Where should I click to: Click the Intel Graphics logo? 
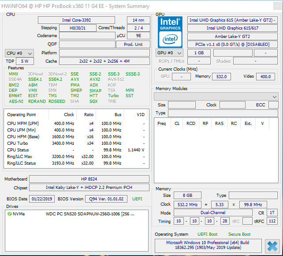tap(170, 32)
